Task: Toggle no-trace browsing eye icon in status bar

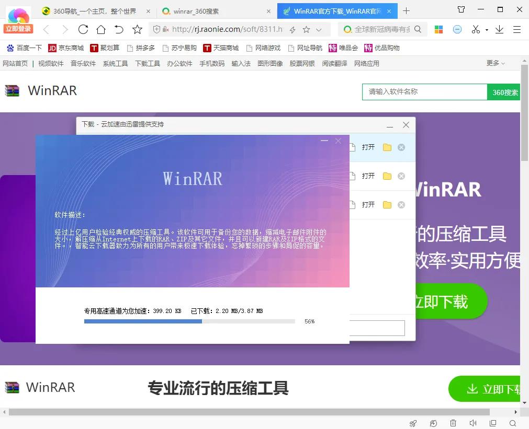Action: click(x=433, y=423)
